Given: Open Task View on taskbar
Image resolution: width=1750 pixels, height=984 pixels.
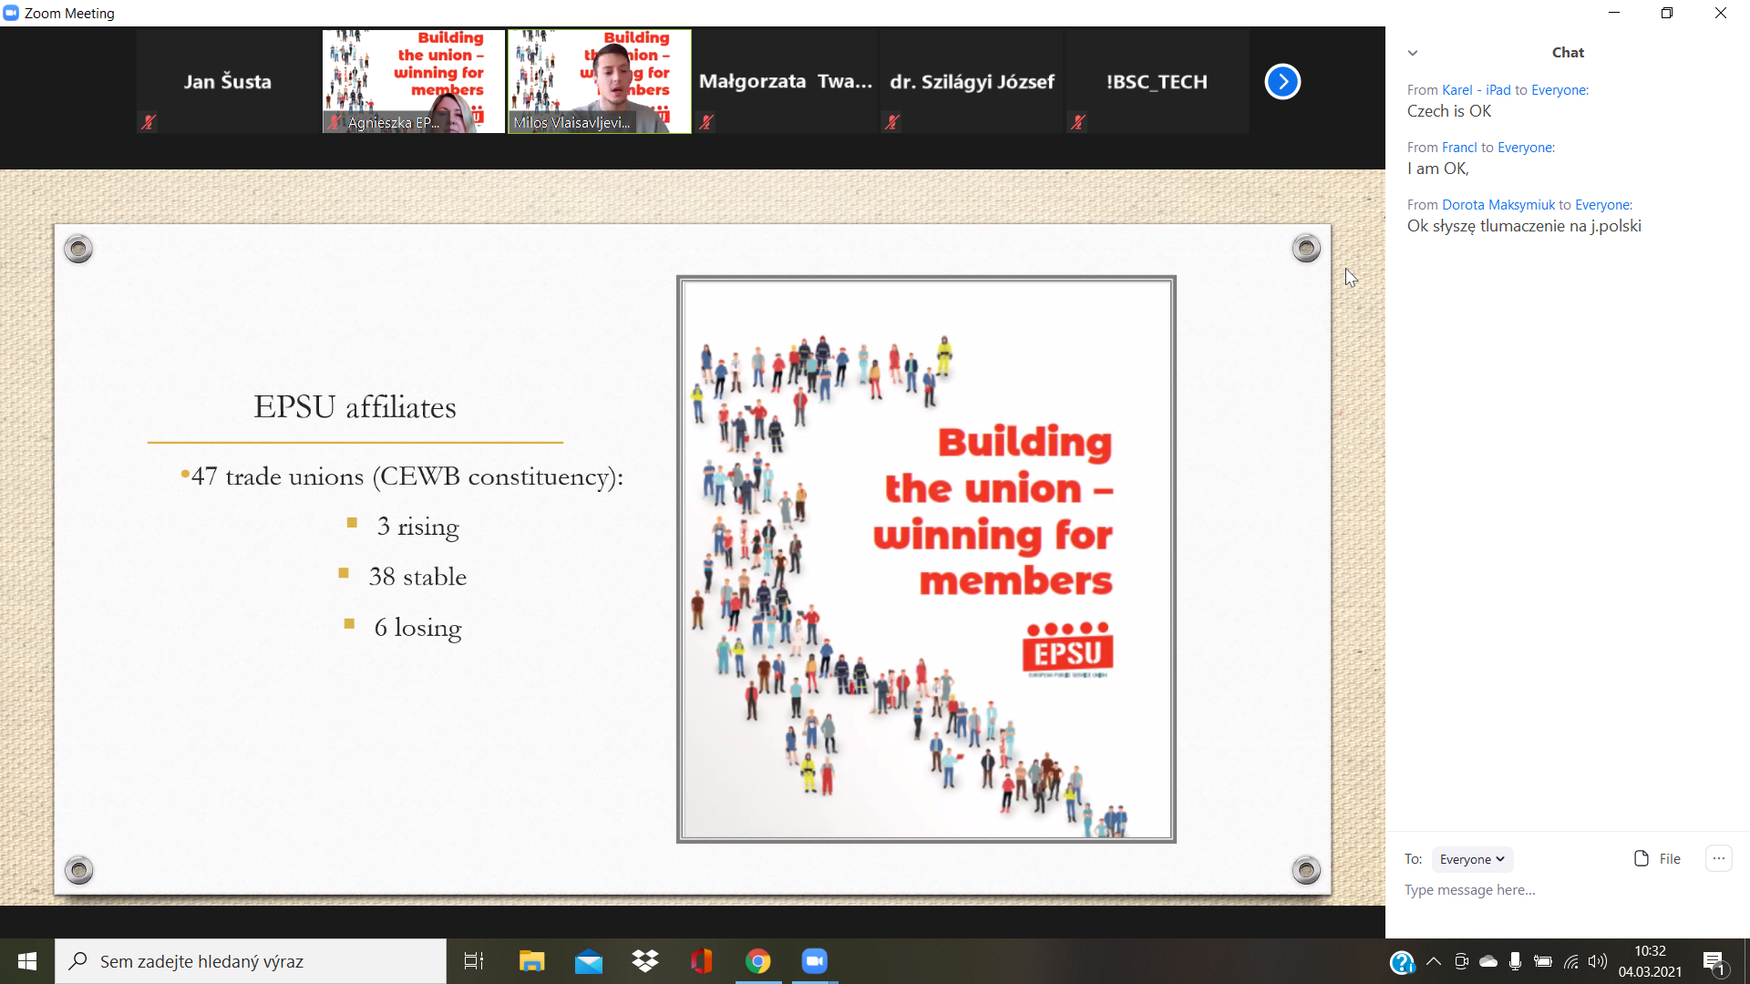Looking at the screenshot, I should (474, 961).
